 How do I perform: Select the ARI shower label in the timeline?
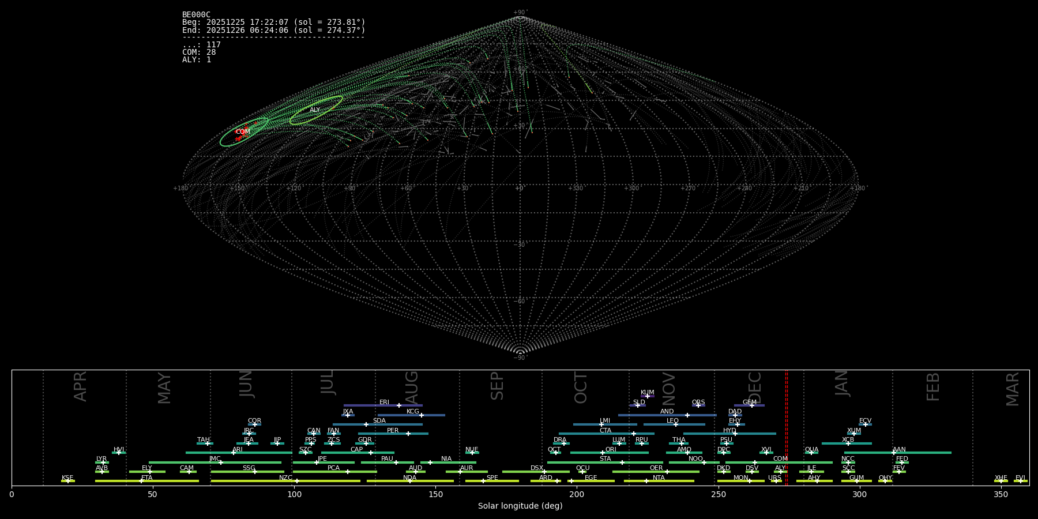[238, 450]
